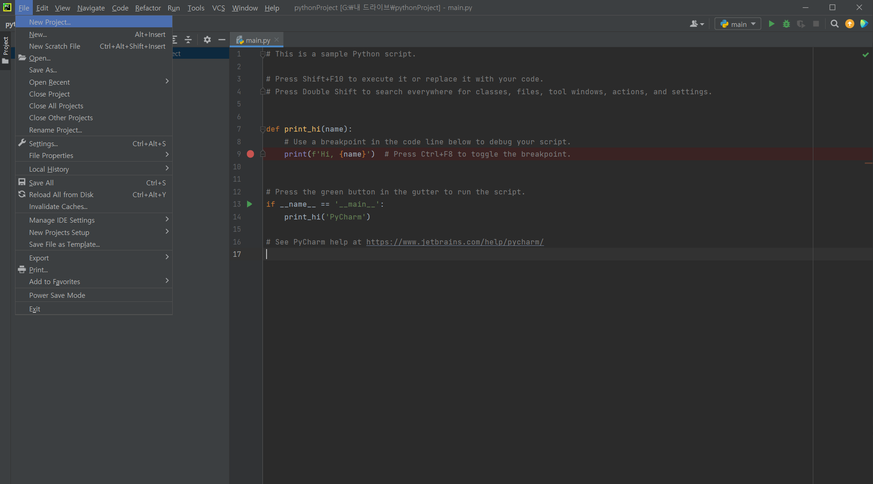Select New... menu entry
Screen dimensions: 873x484
coord(94,34)
